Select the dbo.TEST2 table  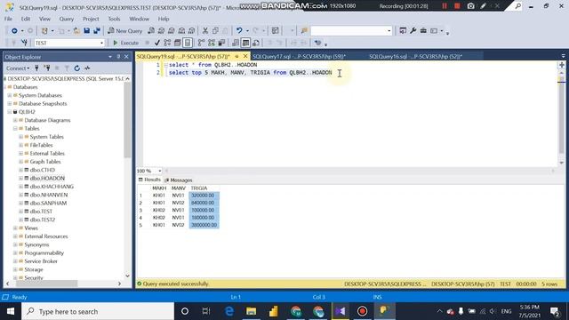(x=43, y=220)
